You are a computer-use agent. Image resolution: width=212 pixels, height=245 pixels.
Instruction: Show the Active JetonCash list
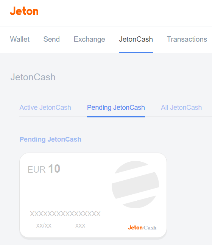click(45, 108)
